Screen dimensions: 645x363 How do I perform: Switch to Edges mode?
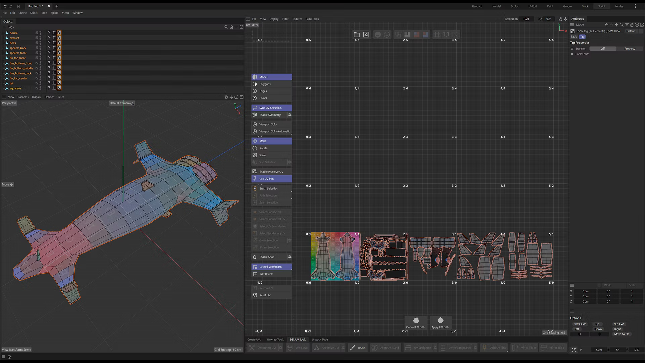tap(271, 91)
